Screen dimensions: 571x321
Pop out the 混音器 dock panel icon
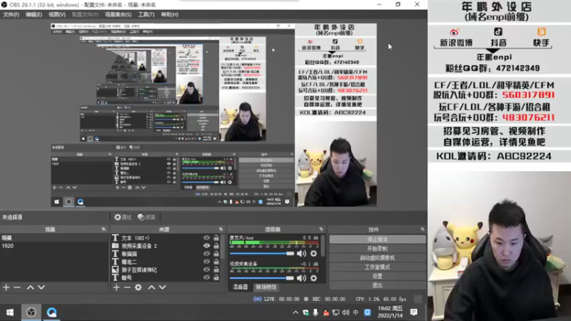pyautogui.click(x=320, y=229)
